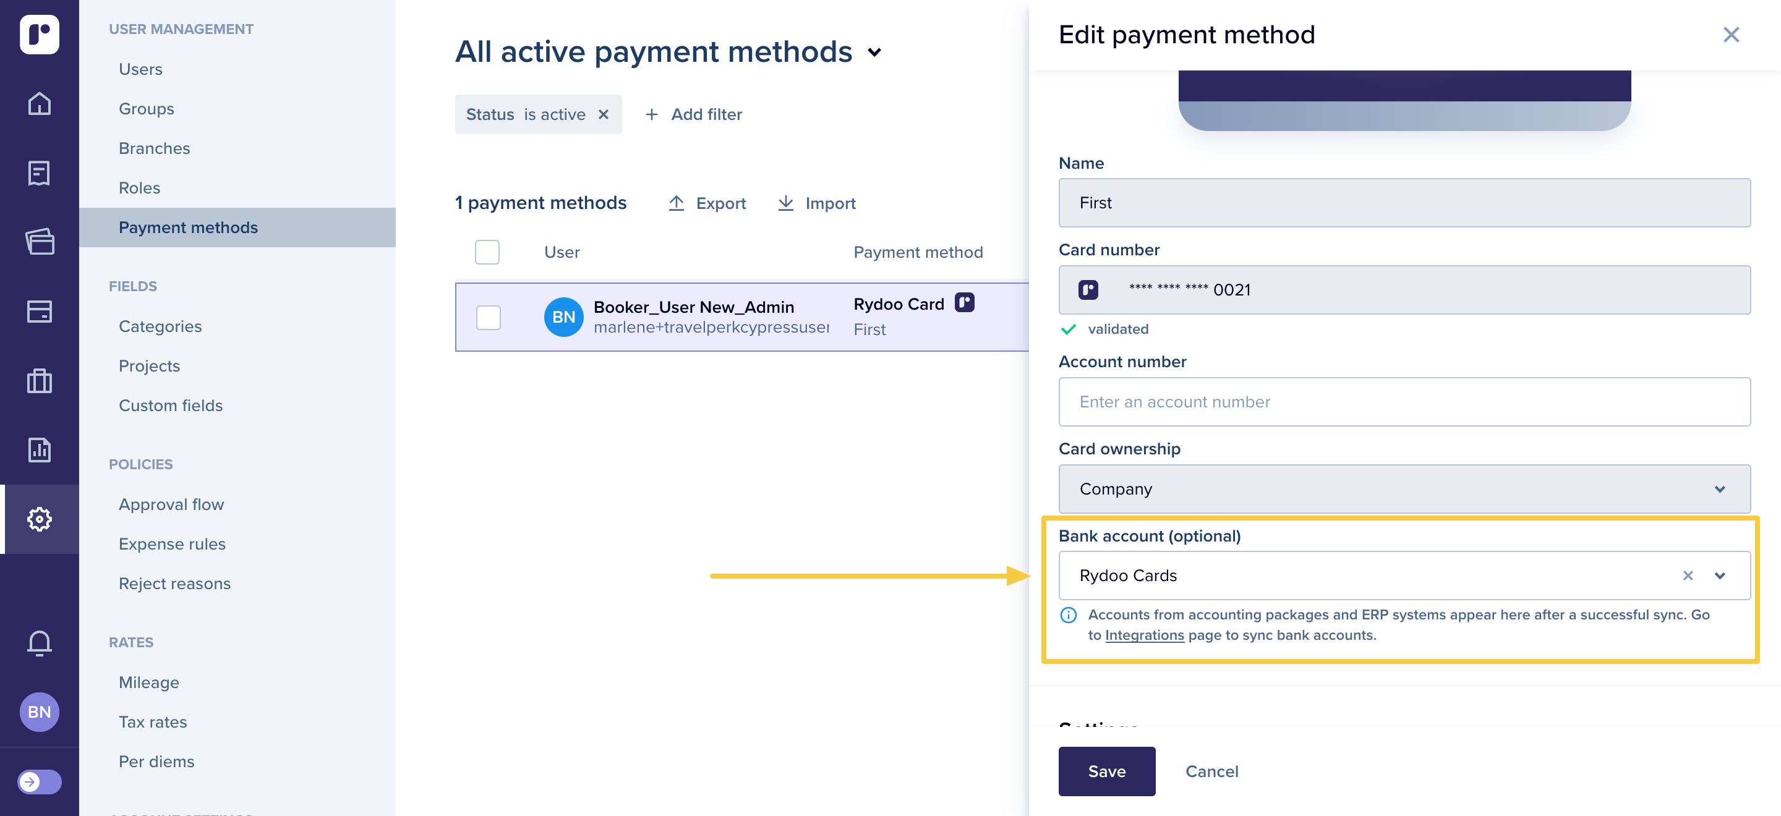
Task: Expand the Bank account dropdown arrow
Action: (x=1719, y=576)
